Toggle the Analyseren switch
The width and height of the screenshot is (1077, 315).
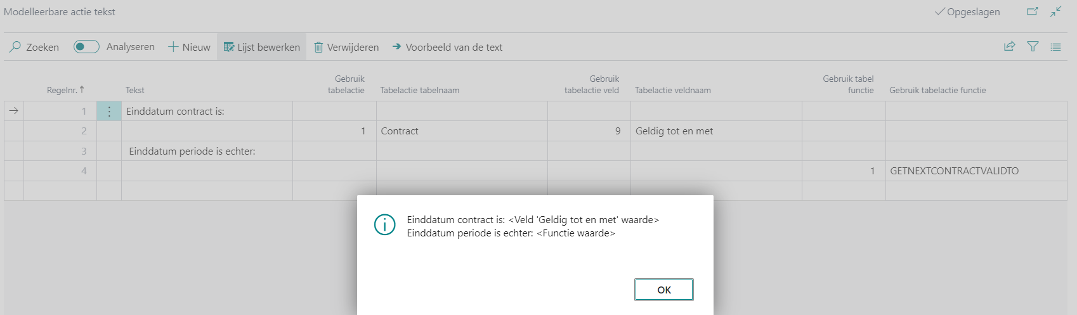[86, 47]
